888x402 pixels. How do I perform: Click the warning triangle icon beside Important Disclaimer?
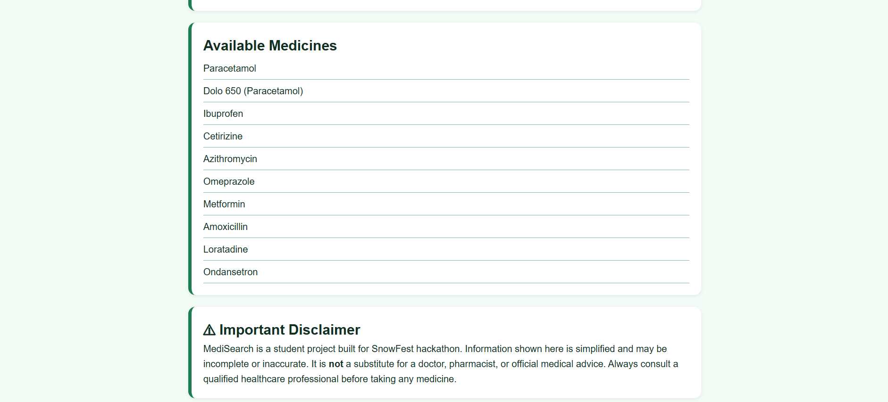(209, 330)
